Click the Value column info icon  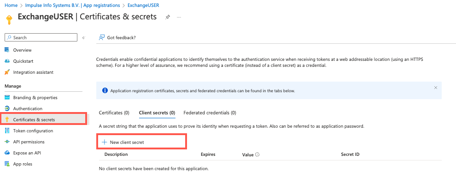pos(257,154)
